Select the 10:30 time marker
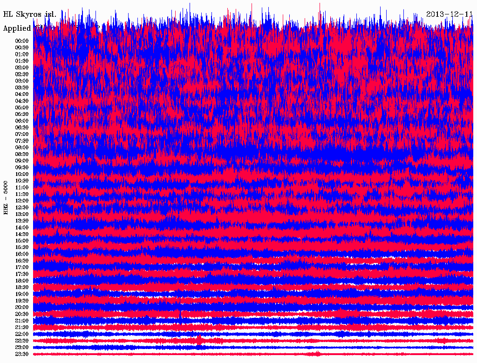 22,181
